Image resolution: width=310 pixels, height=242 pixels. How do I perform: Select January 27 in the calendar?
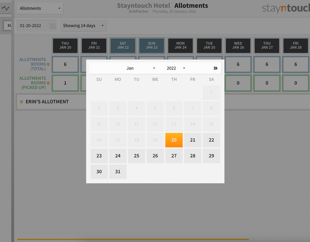(x=174, y=156)
